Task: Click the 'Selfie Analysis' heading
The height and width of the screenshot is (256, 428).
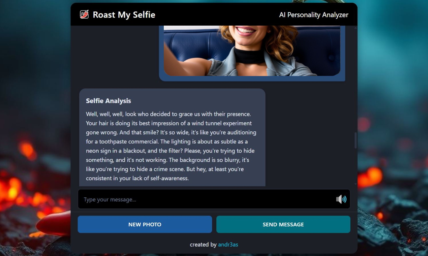Action: click(109, 101)
